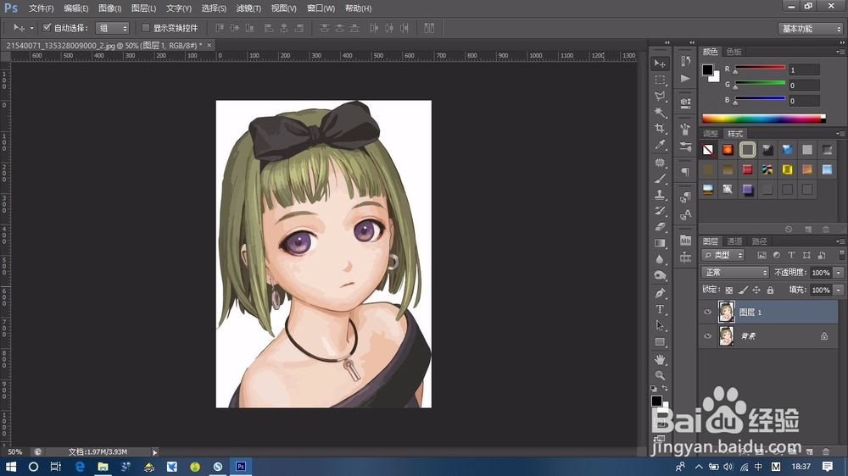
Task: Select the Healing Brush patch tool
Action: (x=660, y=162)
